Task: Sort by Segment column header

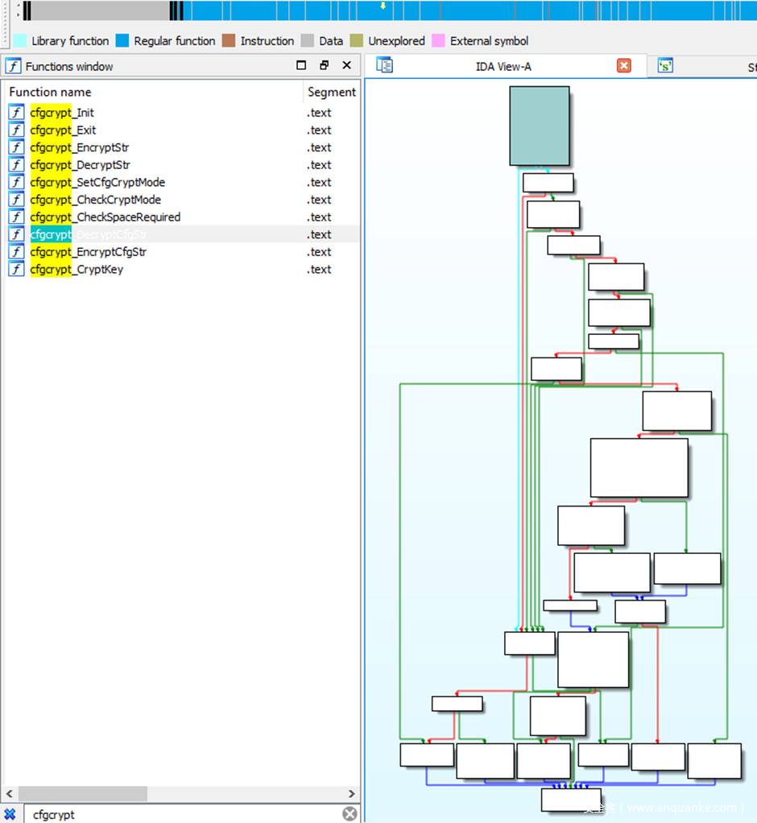Action: [x=331, y=92]
